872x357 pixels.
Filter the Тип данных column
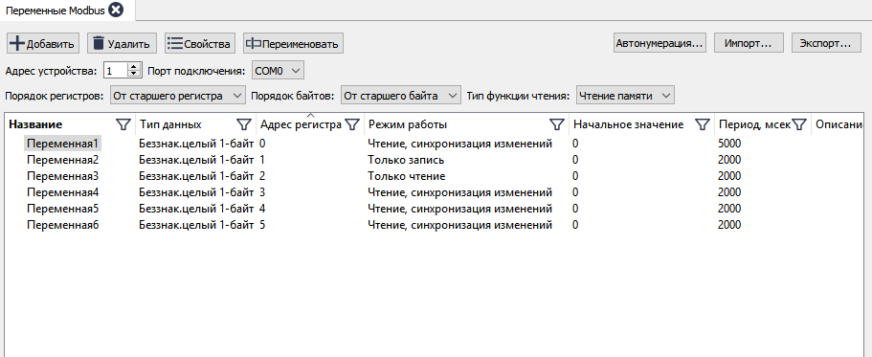click(x=244, y=124)
